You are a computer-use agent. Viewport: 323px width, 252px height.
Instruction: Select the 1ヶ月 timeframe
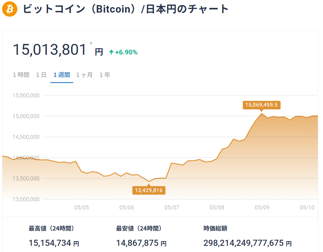tap(84, 75)
